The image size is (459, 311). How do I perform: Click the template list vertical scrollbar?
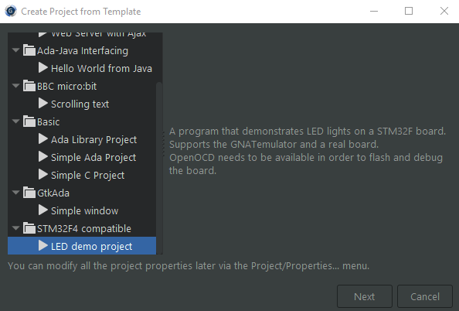159,168
